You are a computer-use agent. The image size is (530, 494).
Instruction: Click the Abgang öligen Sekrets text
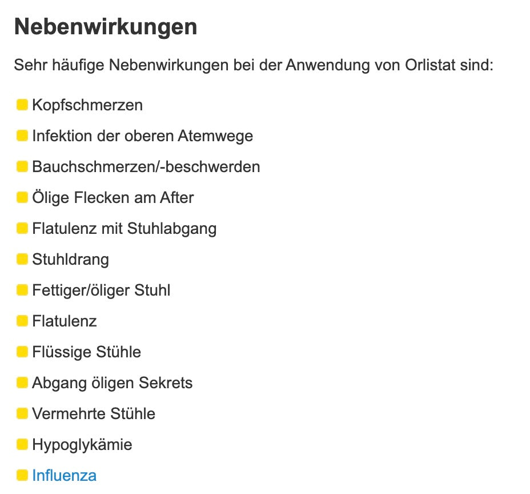click(x=112, y=383)
